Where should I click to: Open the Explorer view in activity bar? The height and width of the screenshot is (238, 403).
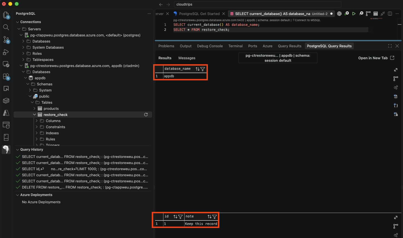coord(6,15)
